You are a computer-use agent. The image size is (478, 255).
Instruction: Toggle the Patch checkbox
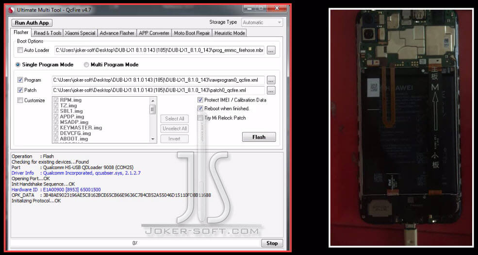pyautogui.click(x=20, y=90)
